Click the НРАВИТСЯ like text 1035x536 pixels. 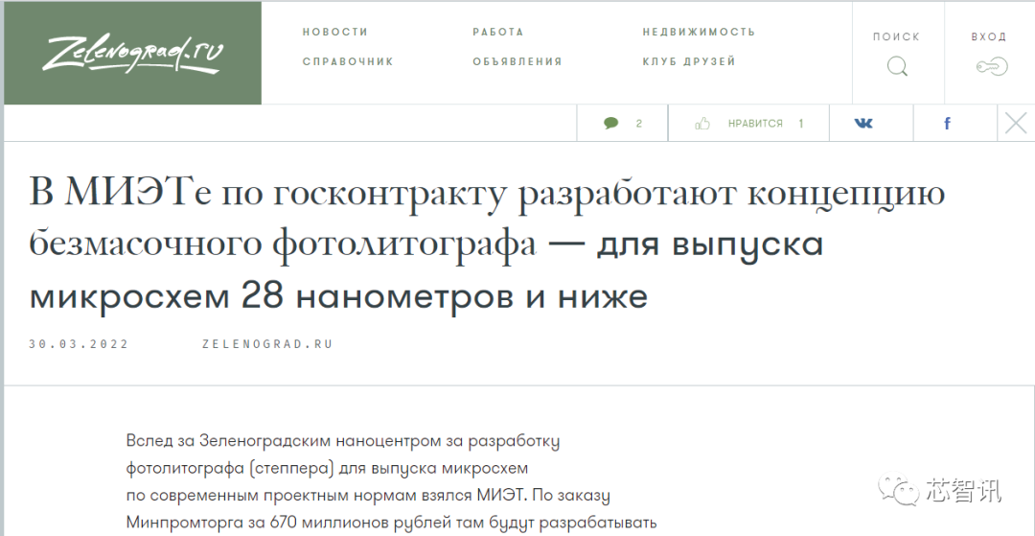coord(755,124)
